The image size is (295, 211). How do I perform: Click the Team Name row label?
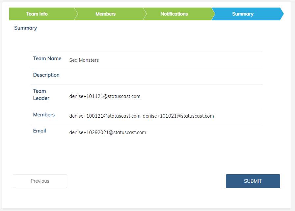coord(47,59)
